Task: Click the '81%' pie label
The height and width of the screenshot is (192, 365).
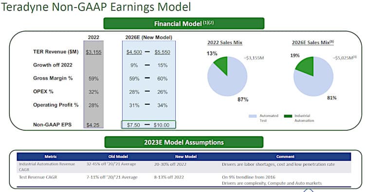Action: pyautogui.click(x=332, y=98)
